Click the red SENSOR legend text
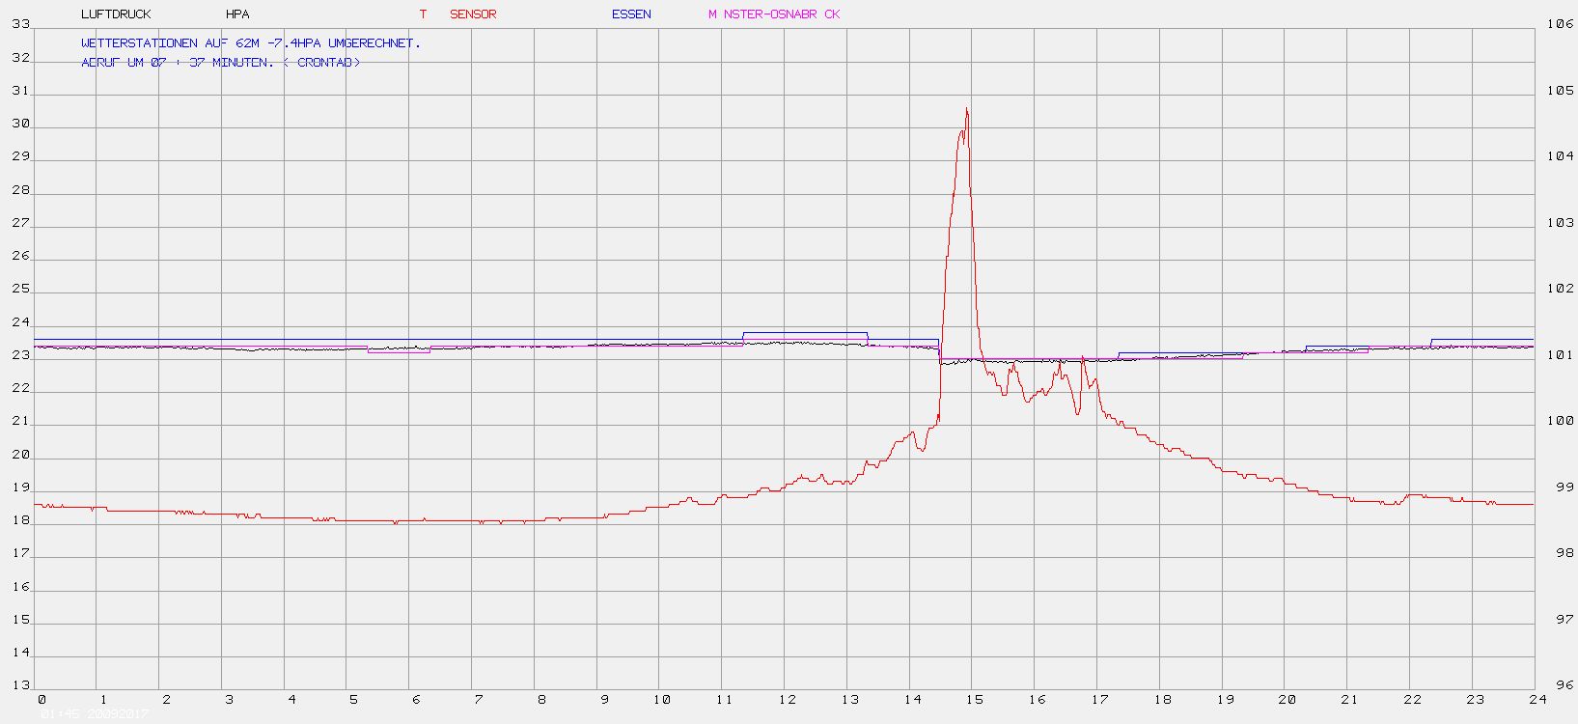Image resolution: width=1578 pixels, height=724 pixels. click(473, 14)
